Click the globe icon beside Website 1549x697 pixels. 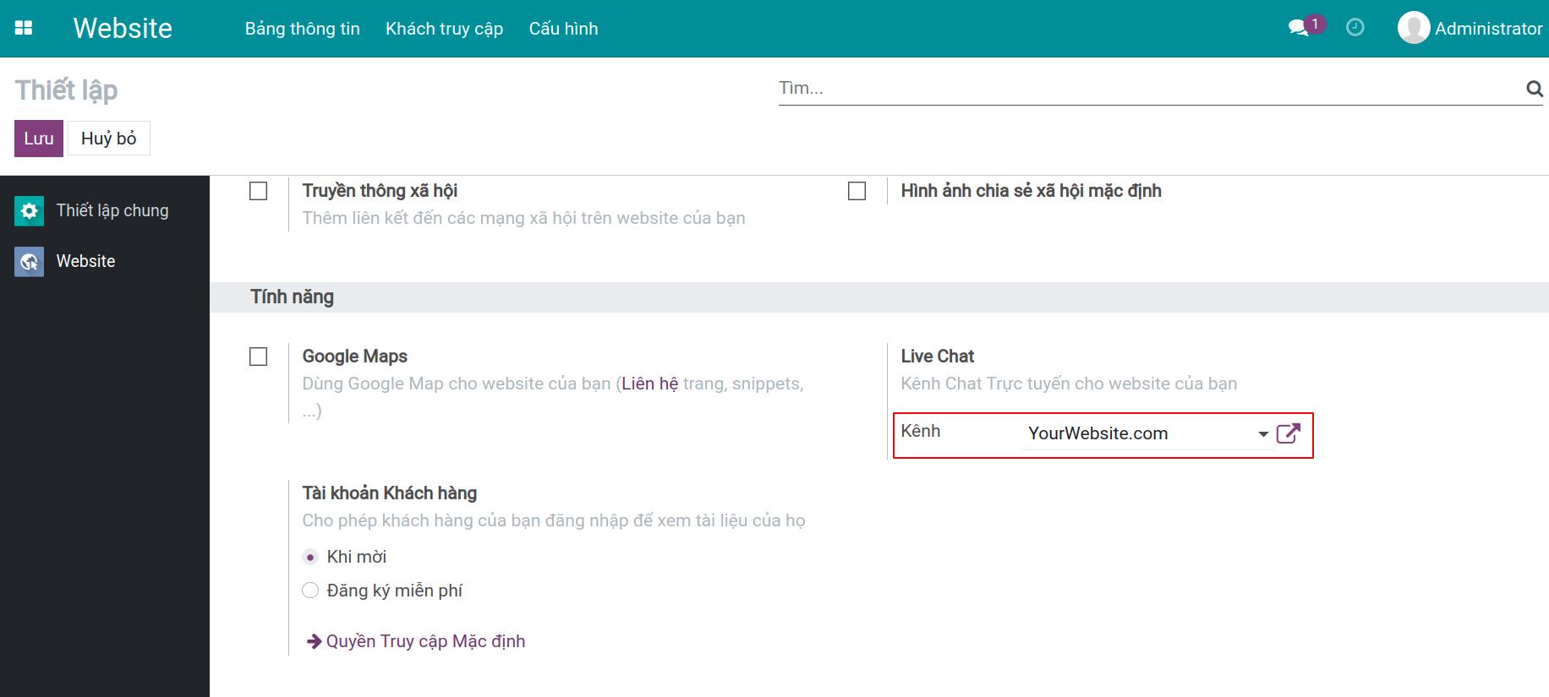point(30,262)
